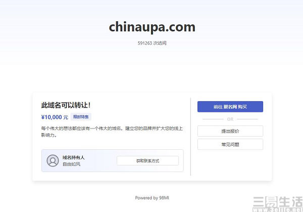Screen dimensions: 303x212
Task: Click the 域名持有人 label
Action: pyautogui.click(x=73, y=157)
